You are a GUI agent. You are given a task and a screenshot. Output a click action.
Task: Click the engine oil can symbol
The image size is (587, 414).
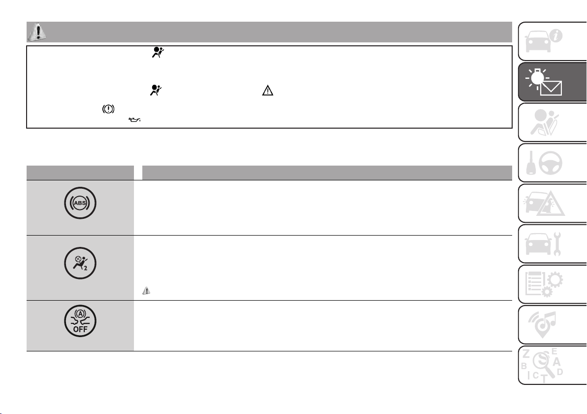[134, 119]
